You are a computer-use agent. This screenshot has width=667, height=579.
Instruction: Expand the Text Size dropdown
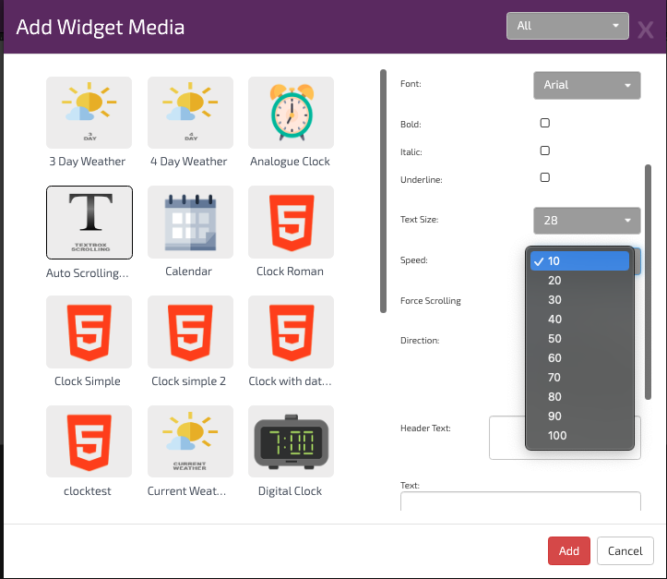[x=587, y=221]
